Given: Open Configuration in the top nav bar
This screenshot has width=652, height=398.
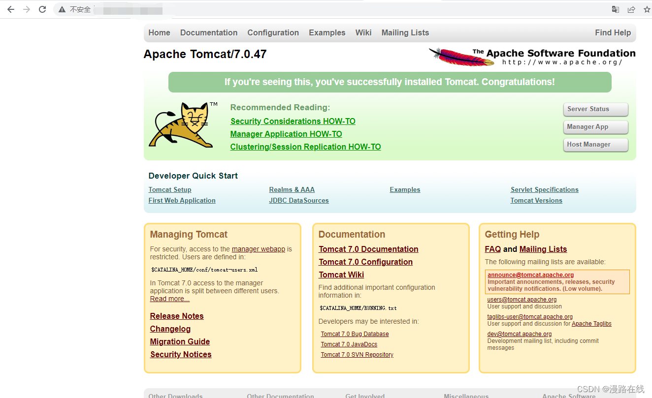Looking at the screenshot, I should point(273,32).
